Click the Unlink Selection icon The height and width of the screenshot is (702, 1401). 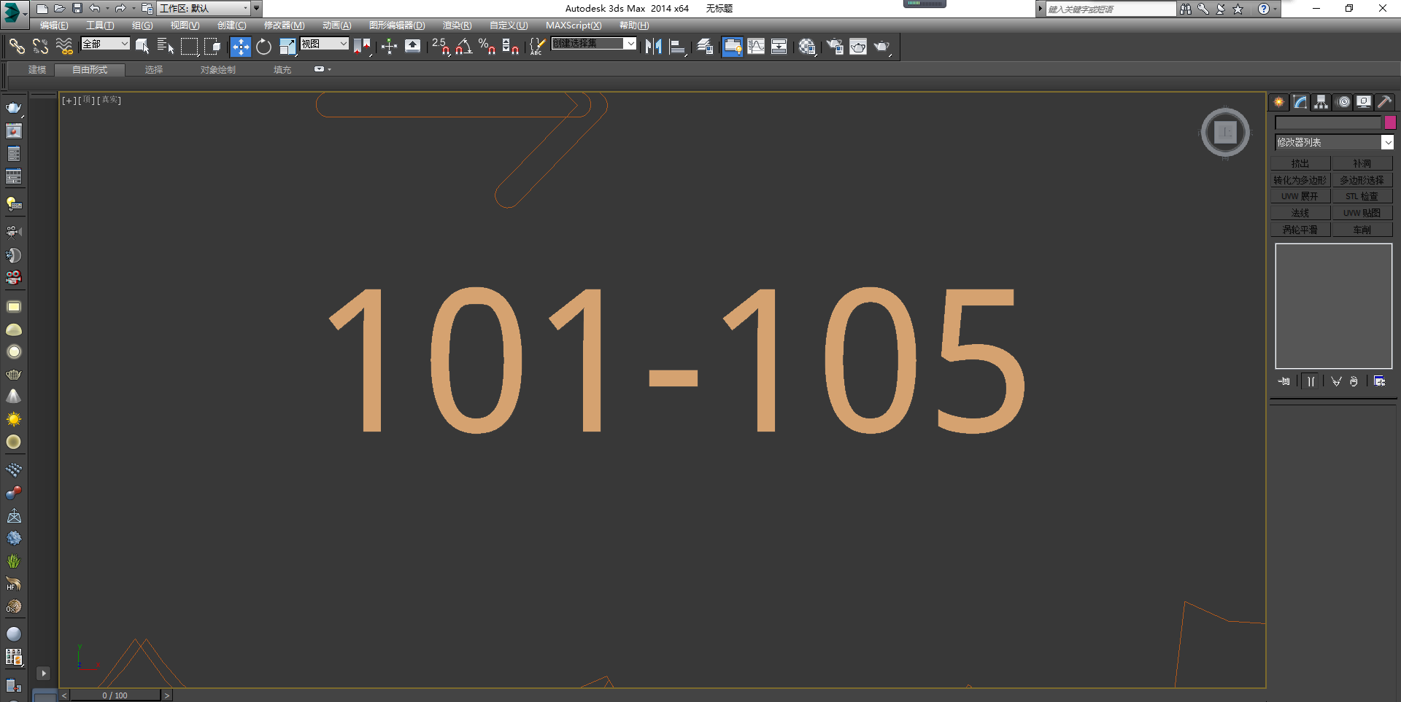click(40, 47)
